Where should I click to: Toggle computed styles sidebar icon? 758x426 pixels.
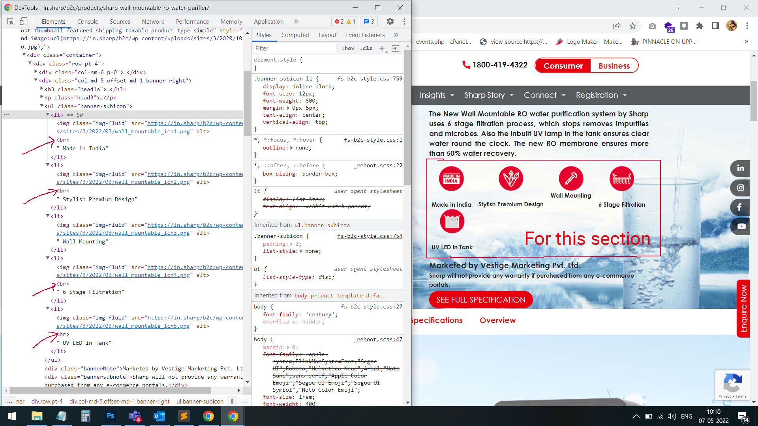pyautogui.click(x=395, y=48)
